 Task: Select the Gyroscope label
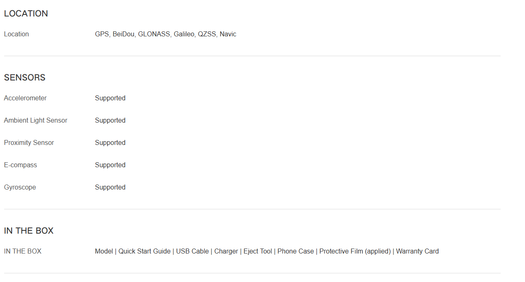(20, 187)
